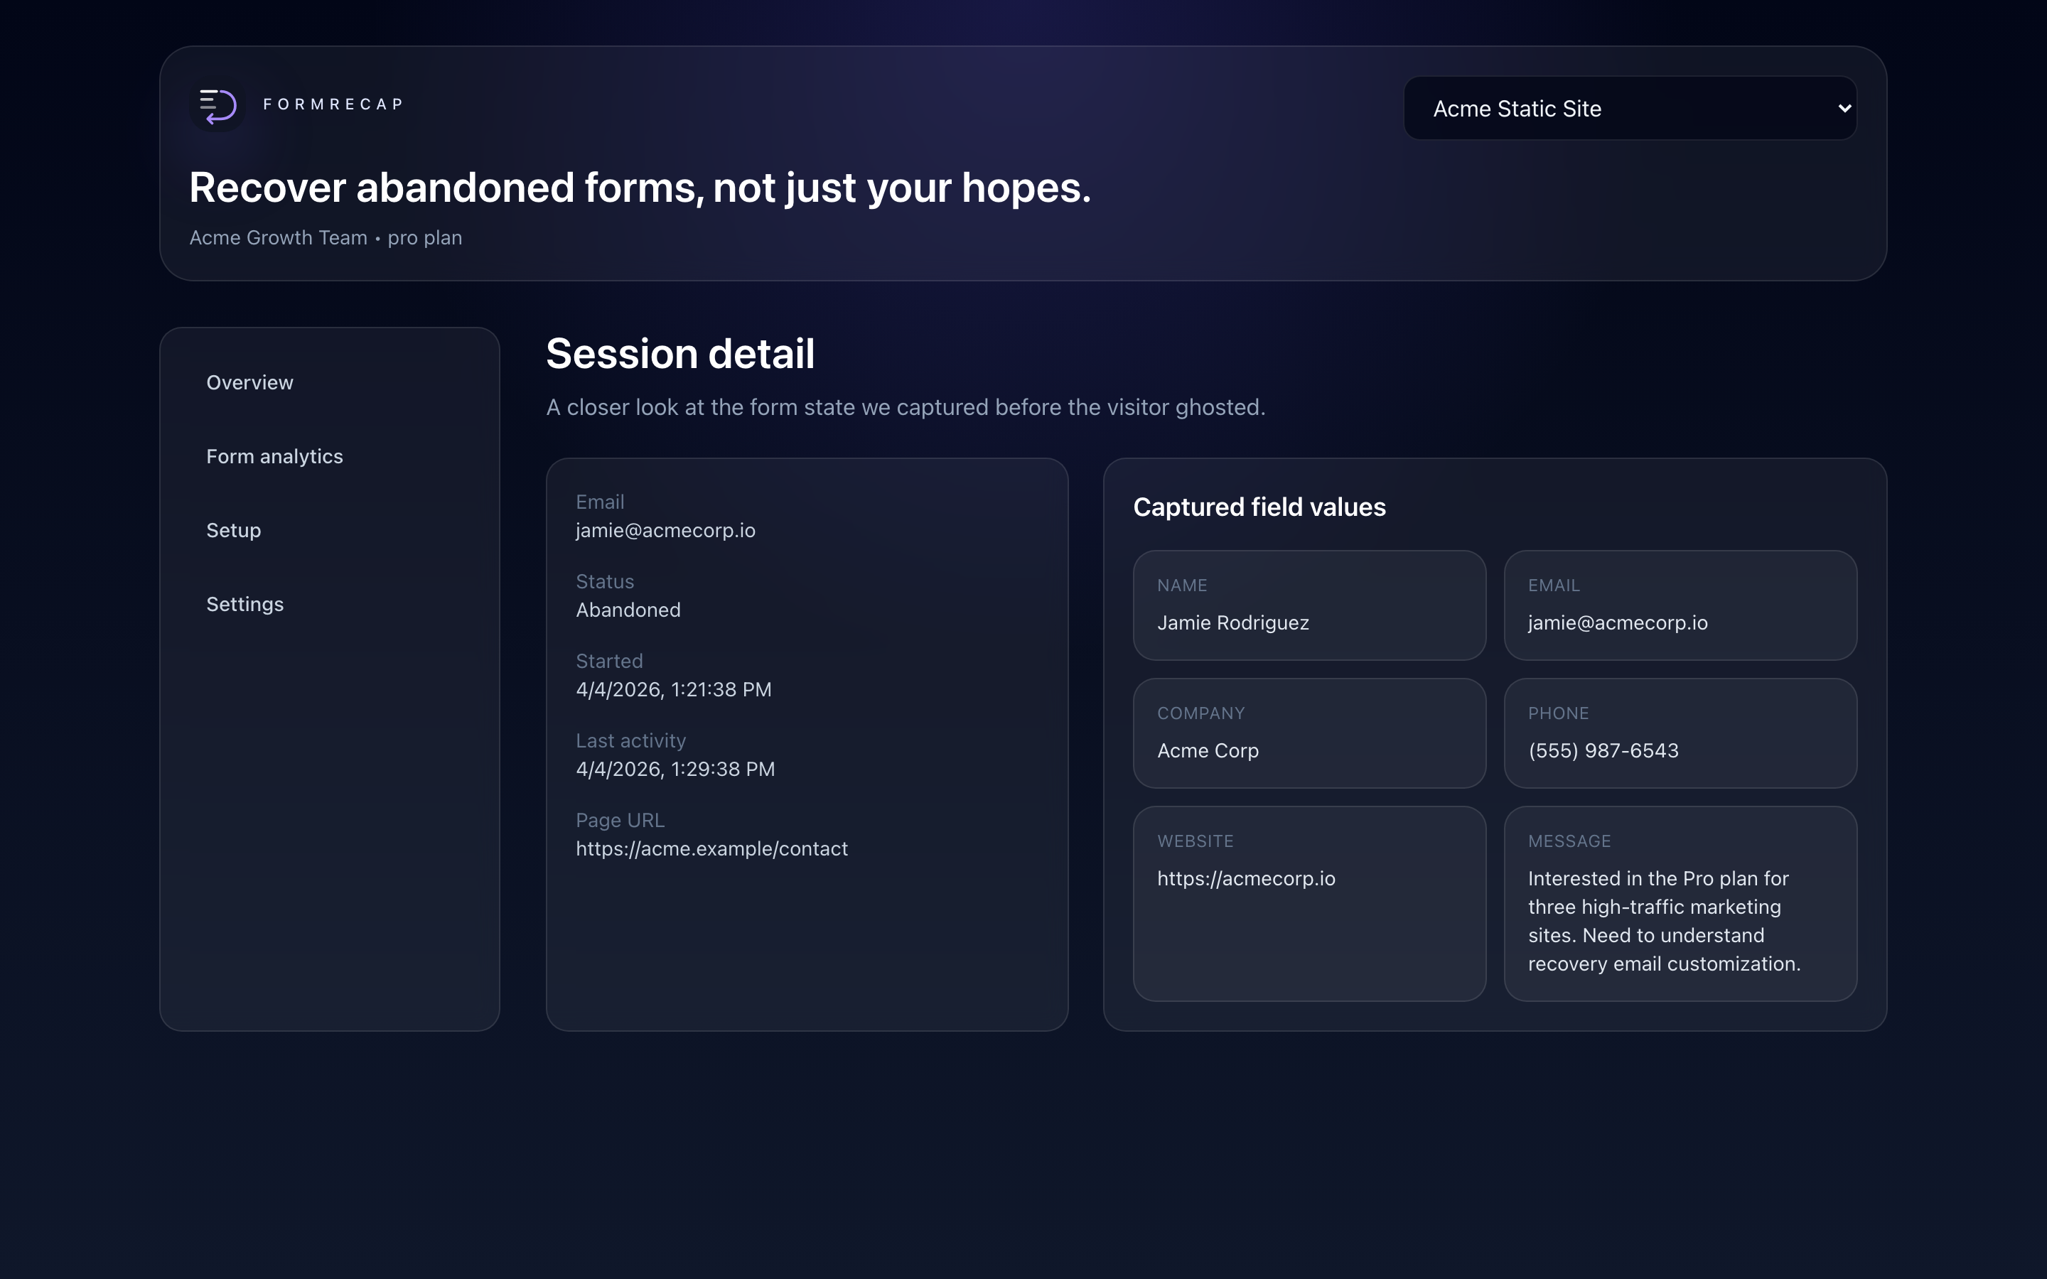Click the Abandoned status value
Image resolution: width=2047 pixels, height=1279 pixels.
tap(628, 610)
